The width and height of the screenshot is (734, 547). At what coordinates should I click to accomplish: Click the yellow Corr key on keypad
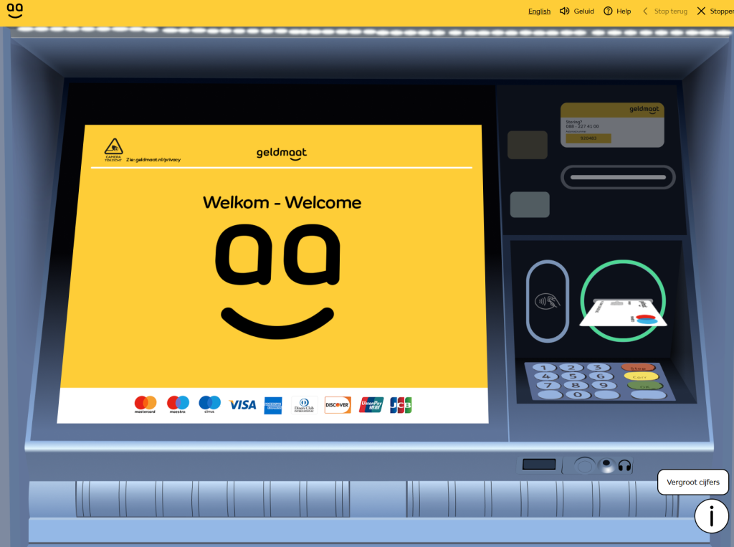point(640,376)
